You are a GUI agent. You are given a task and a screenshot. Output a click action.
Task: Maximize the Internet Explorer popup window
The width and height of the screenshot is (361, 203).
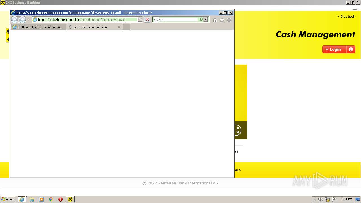[x=226, y=13]
